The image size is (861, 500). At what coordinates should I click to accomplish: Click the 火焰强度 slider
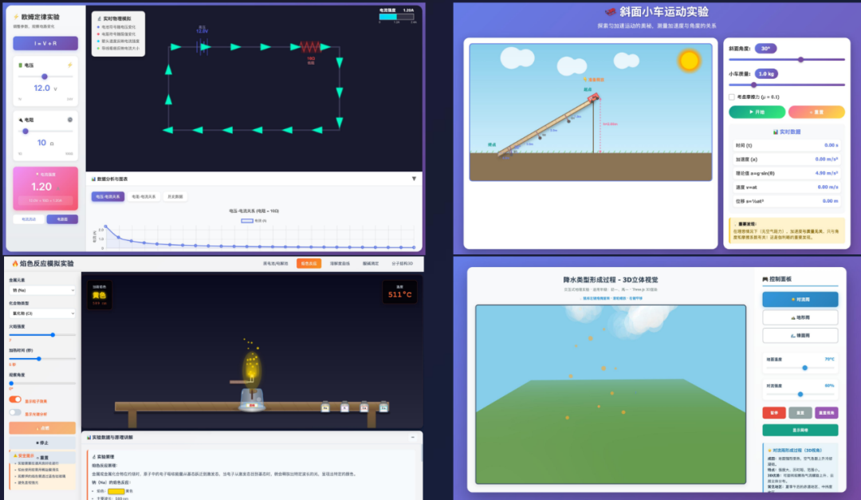(42, 335)
